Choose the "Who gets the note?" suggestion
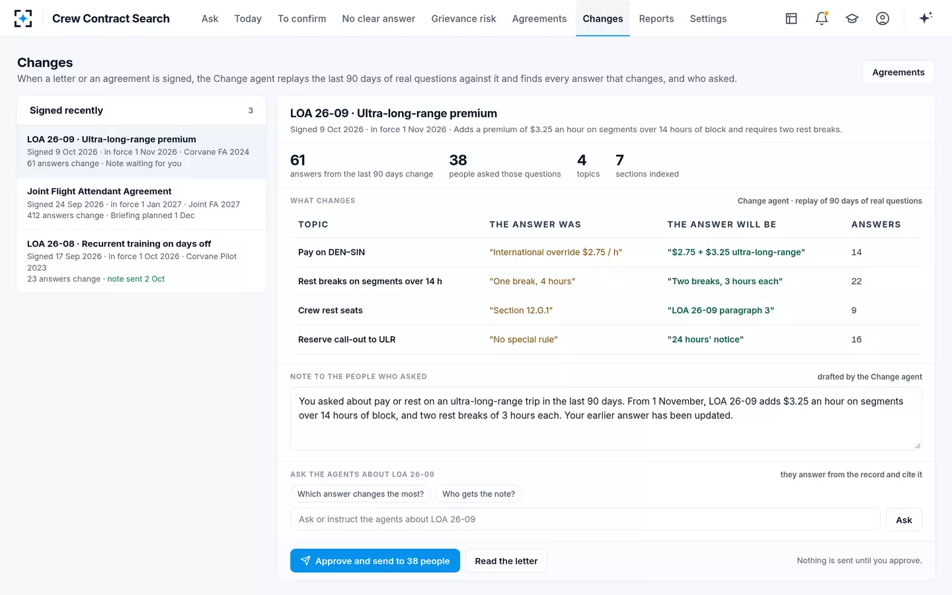This screenshot has width=952, height=595. coord(479,494)
